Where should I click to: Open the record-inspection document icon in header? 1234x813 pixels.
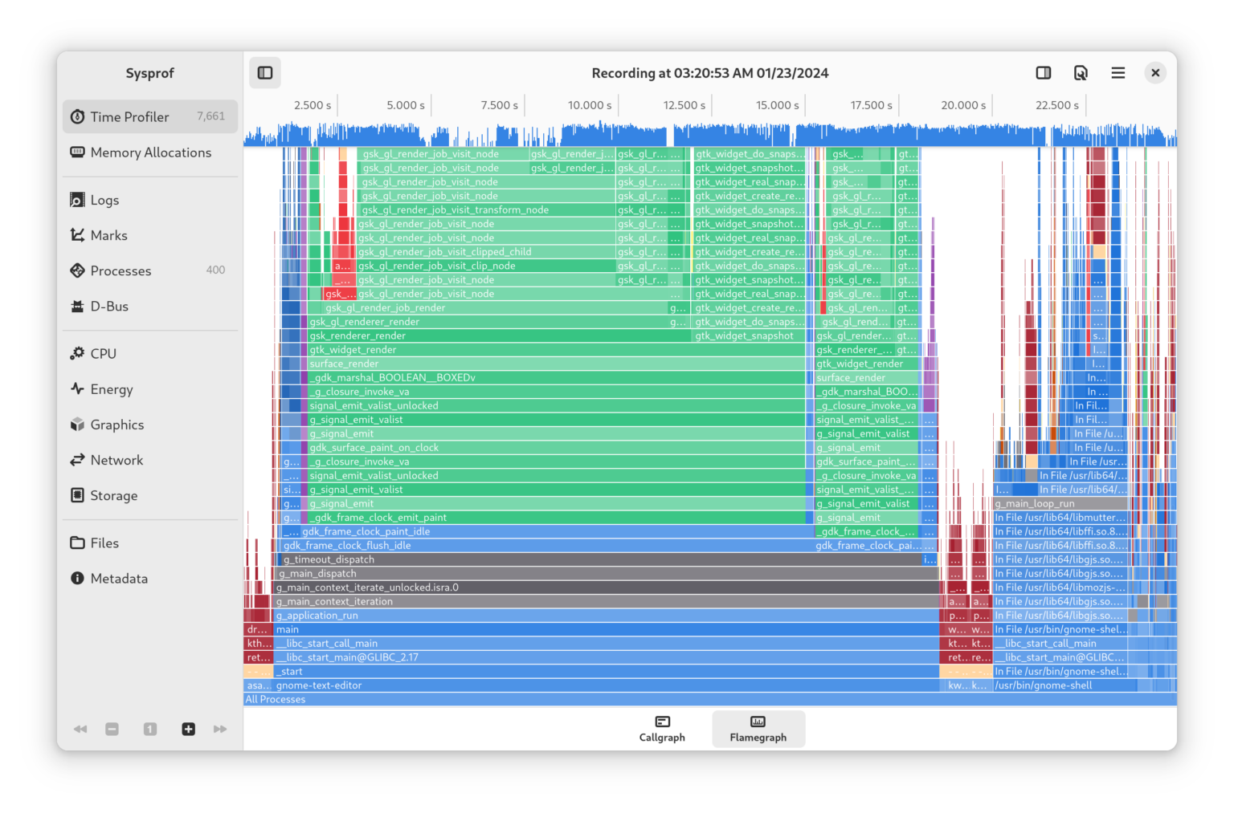point(1081,72)
